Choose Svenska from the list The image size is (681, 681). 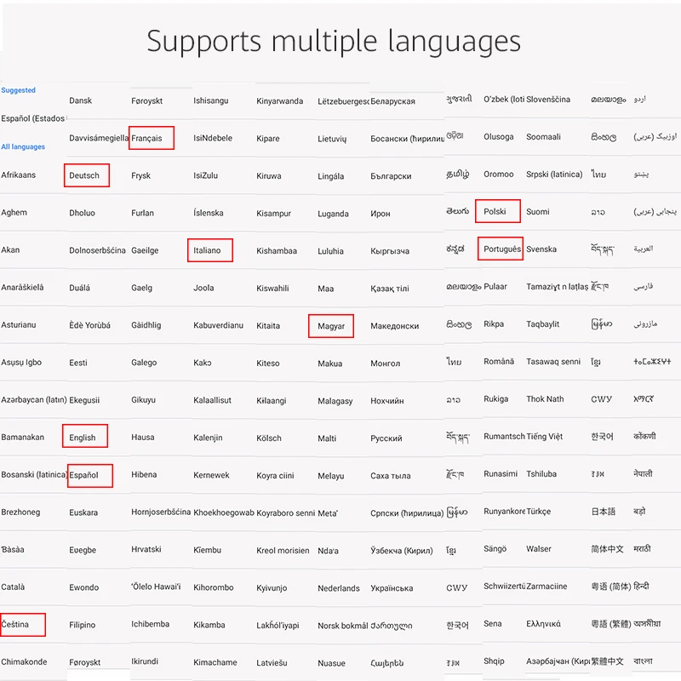(541, 249)
